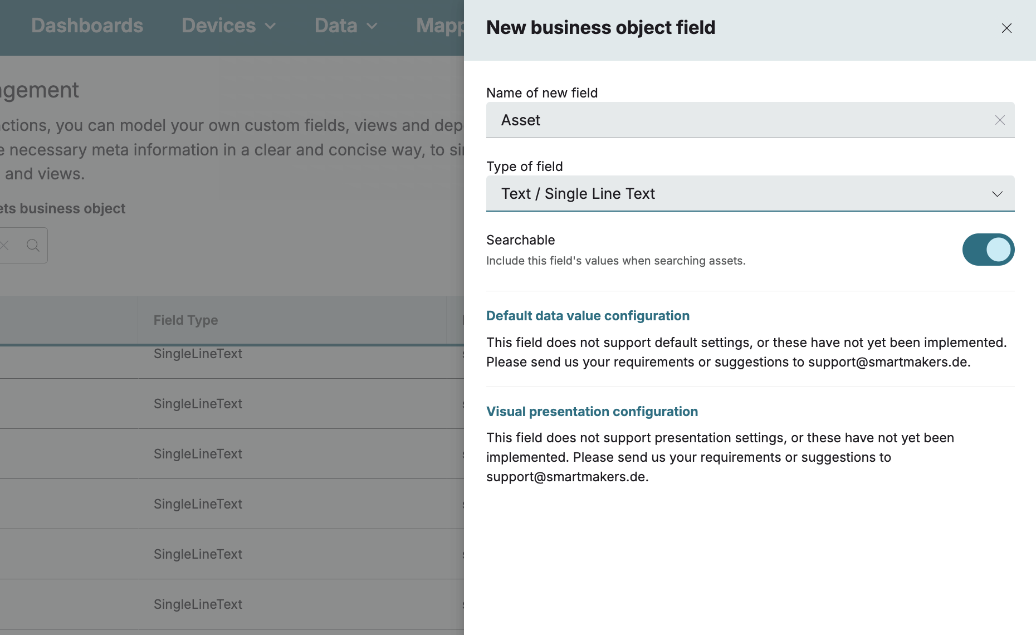Close the New business object field panel

pyautogui.click(x=1006, y=28)
